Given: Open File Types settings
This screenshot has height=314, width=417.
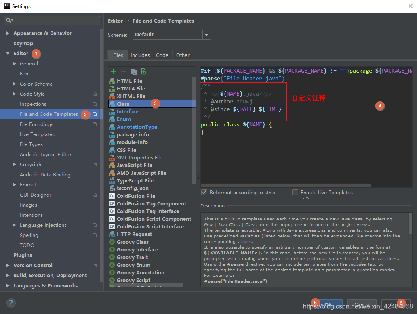Looking at the screenshot, I should tap(31, 144).
